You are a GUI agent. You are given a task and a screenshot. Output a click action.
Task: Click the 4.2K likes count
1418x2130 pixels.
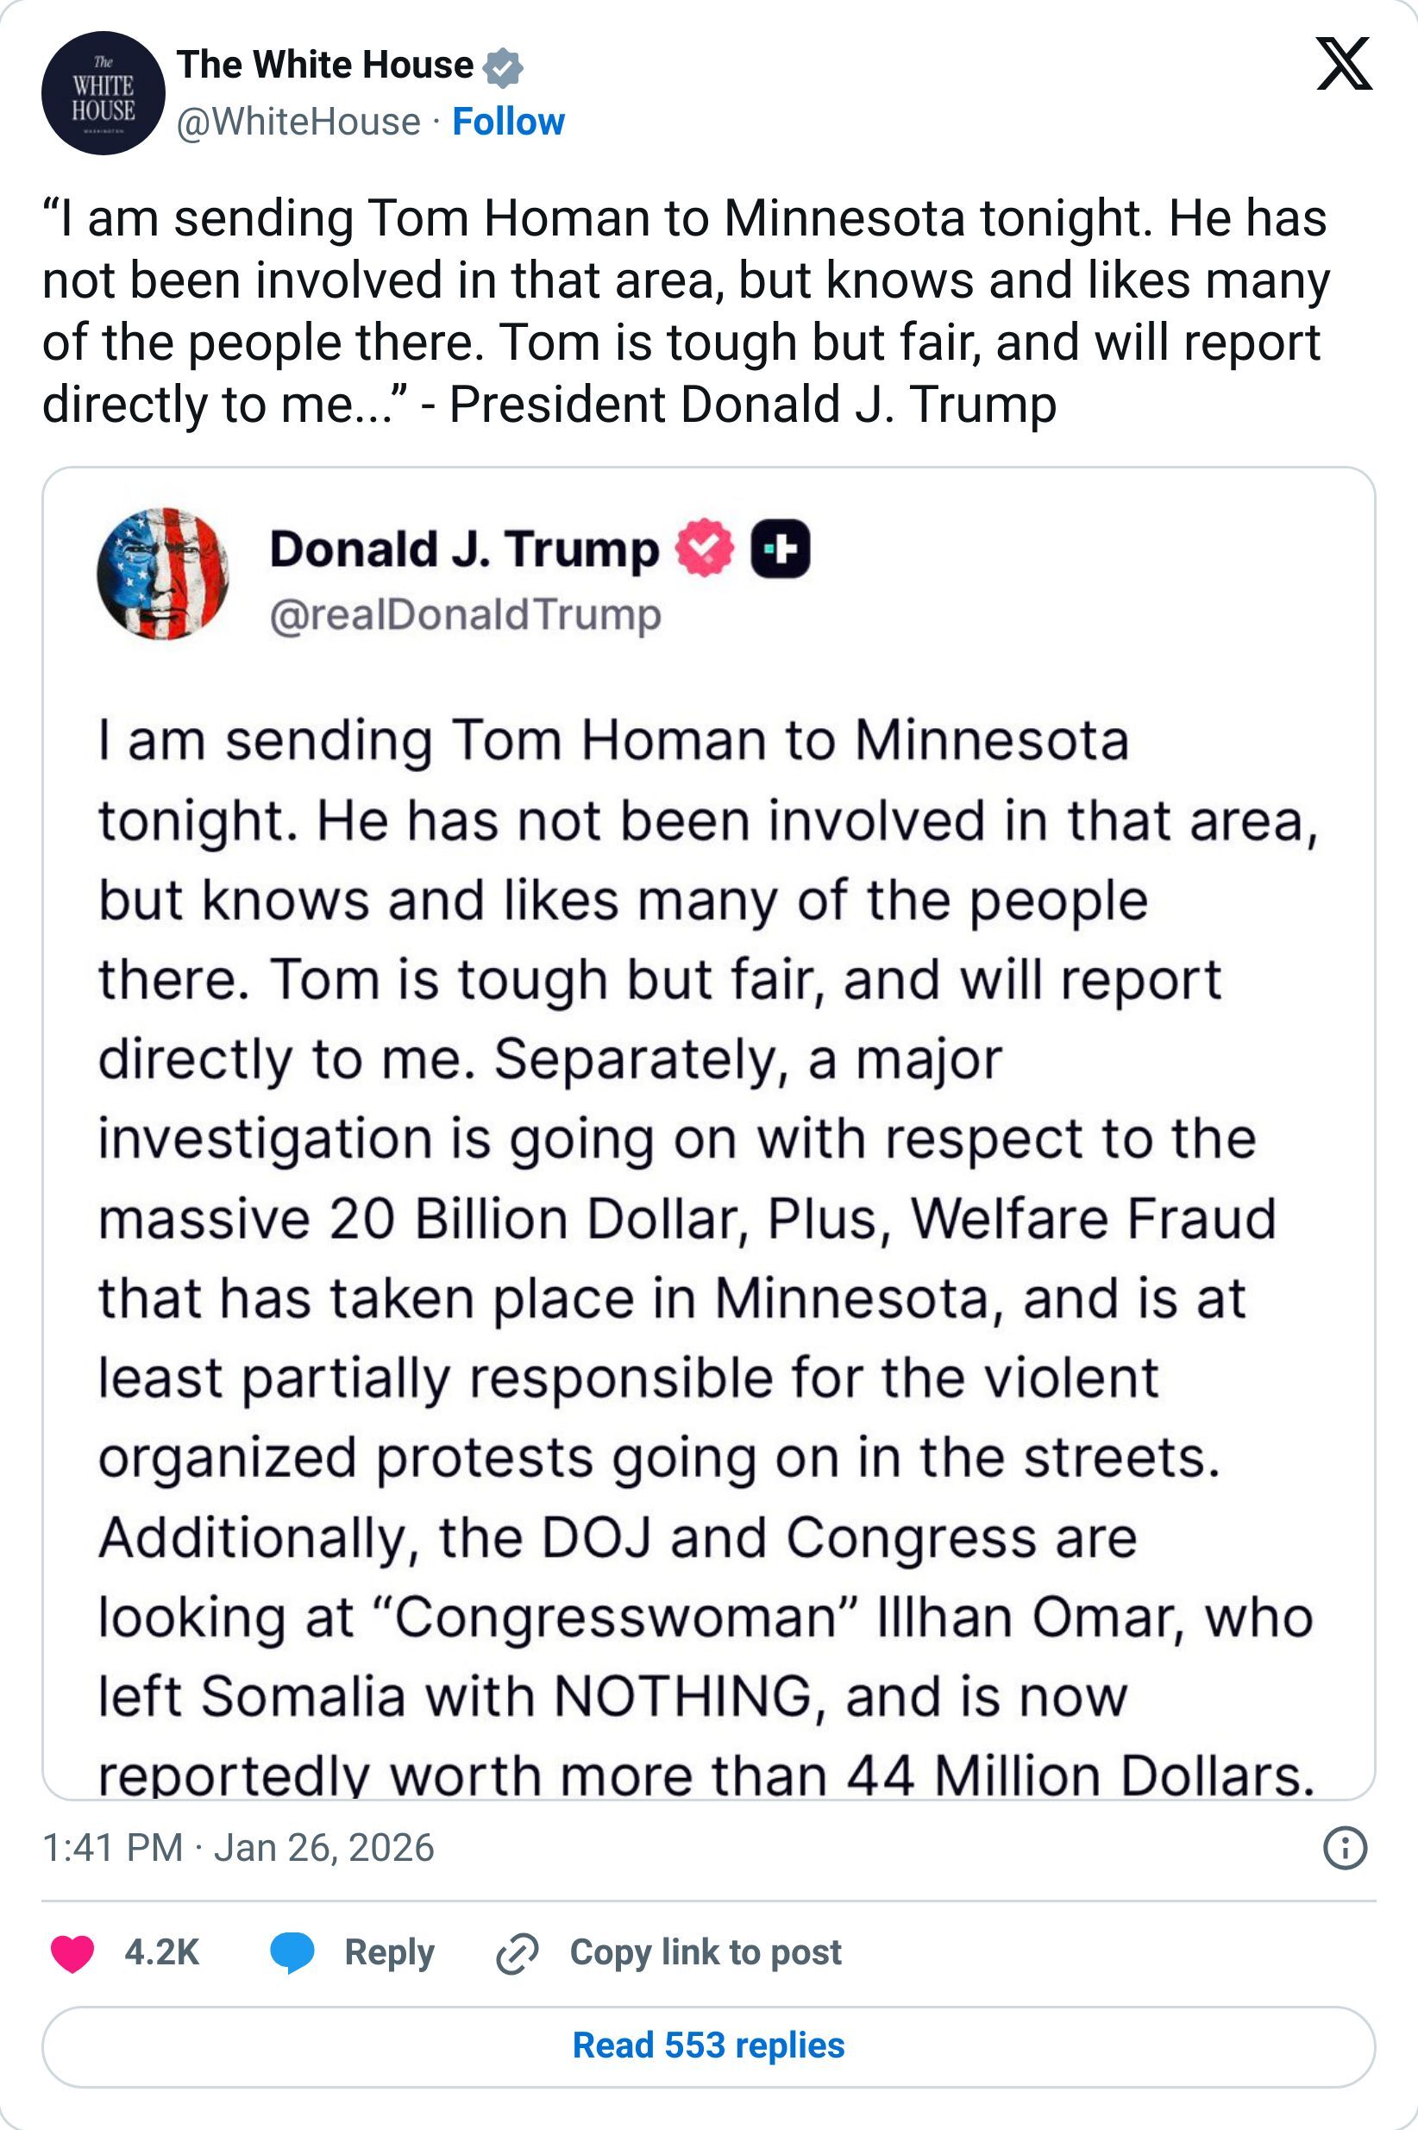point(162,1953)
